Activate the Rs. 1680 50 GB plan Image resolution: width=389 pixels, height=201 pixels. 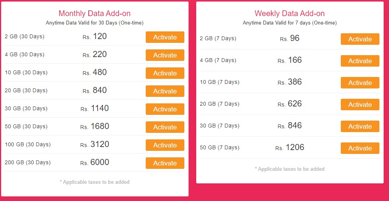pyautogui.click(x=165, y=127)
